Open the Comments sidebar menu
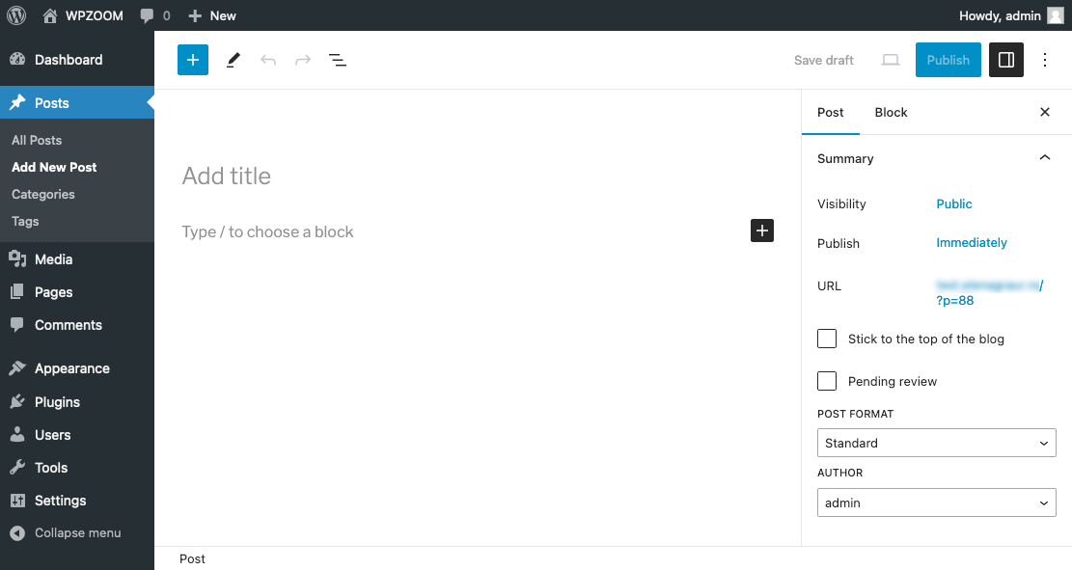 coord(77,325)
